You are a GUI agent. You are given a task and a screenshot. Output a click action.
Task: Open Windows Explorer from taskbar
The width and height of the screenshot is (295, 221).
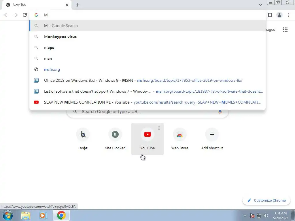(x=26, y=215)
